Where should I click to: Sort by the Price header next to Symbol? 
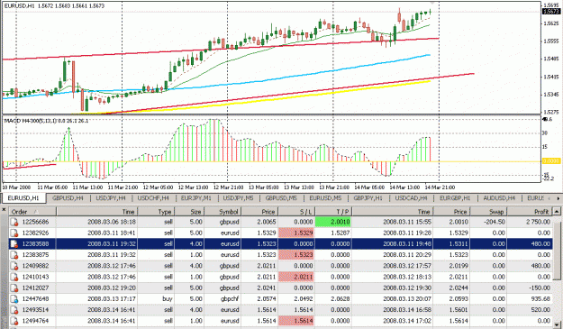point(259,212)
